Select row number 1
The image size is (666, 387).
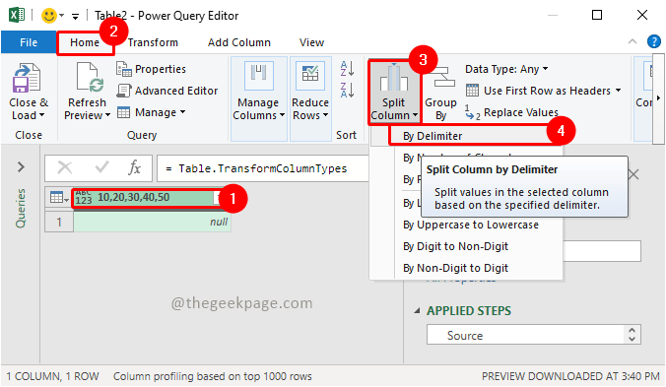pos(59,222)
